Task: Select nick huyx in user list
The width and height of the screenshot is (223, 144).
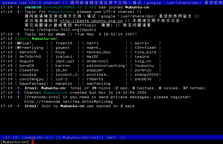Action: coord(60,52)
